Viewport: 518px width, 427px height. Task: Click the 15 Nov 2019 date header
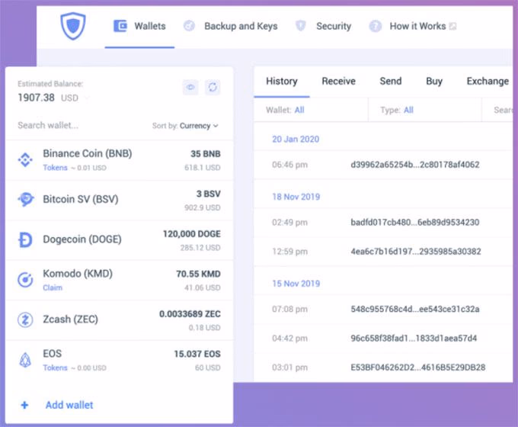296,284
